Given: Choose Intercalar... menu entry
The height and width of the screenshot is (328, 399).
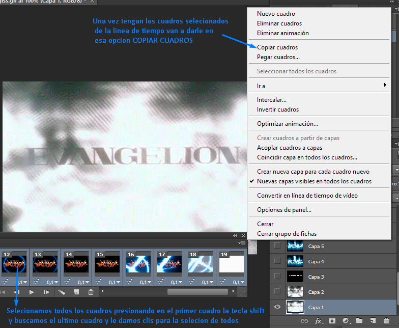Looking at the screenshot, I should tap(319, 100).
